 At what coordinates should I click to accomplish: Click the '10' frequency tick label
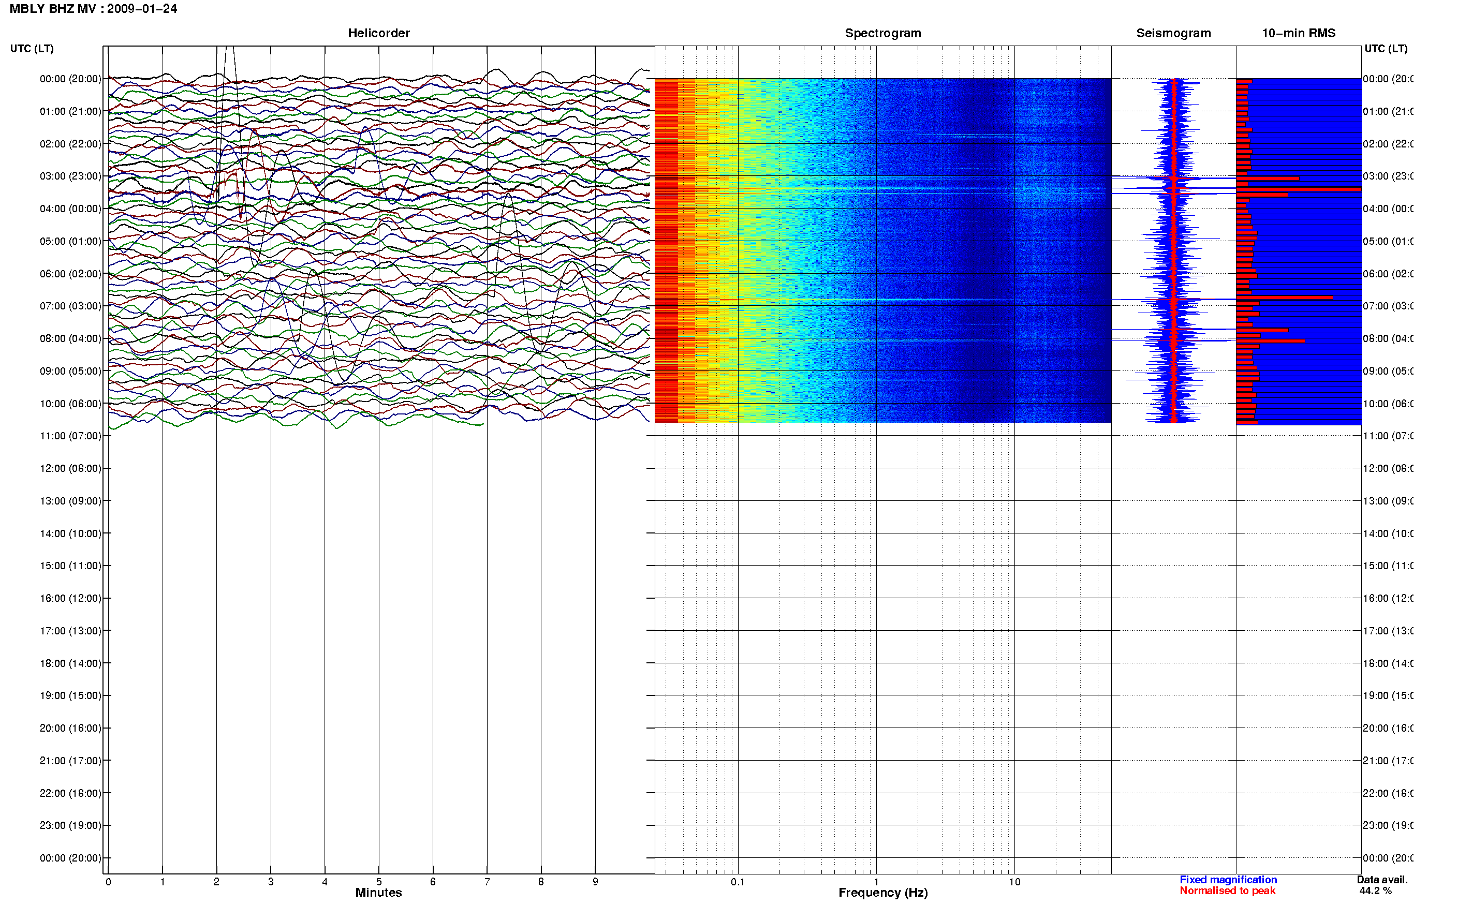click(1014, 882)
